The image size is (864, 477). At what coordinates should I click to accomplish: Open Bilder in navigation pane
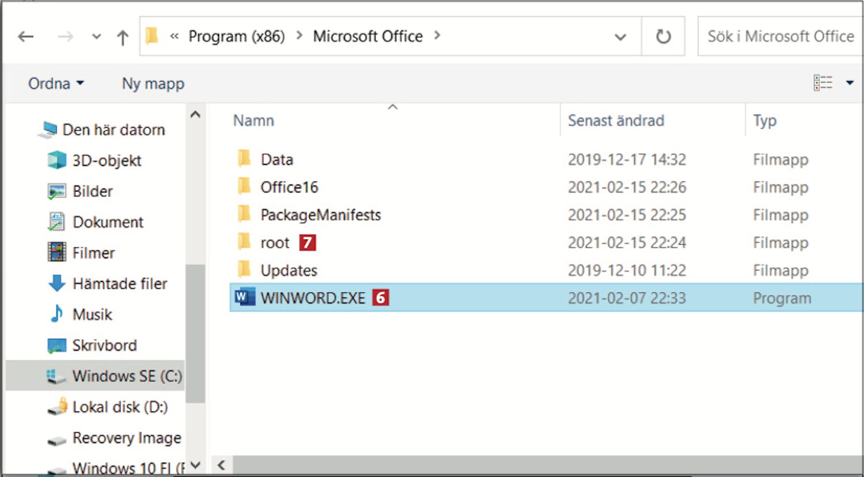93,191
